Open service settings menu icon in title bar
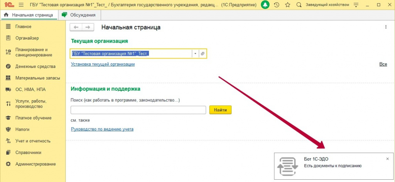 (356, 5)
